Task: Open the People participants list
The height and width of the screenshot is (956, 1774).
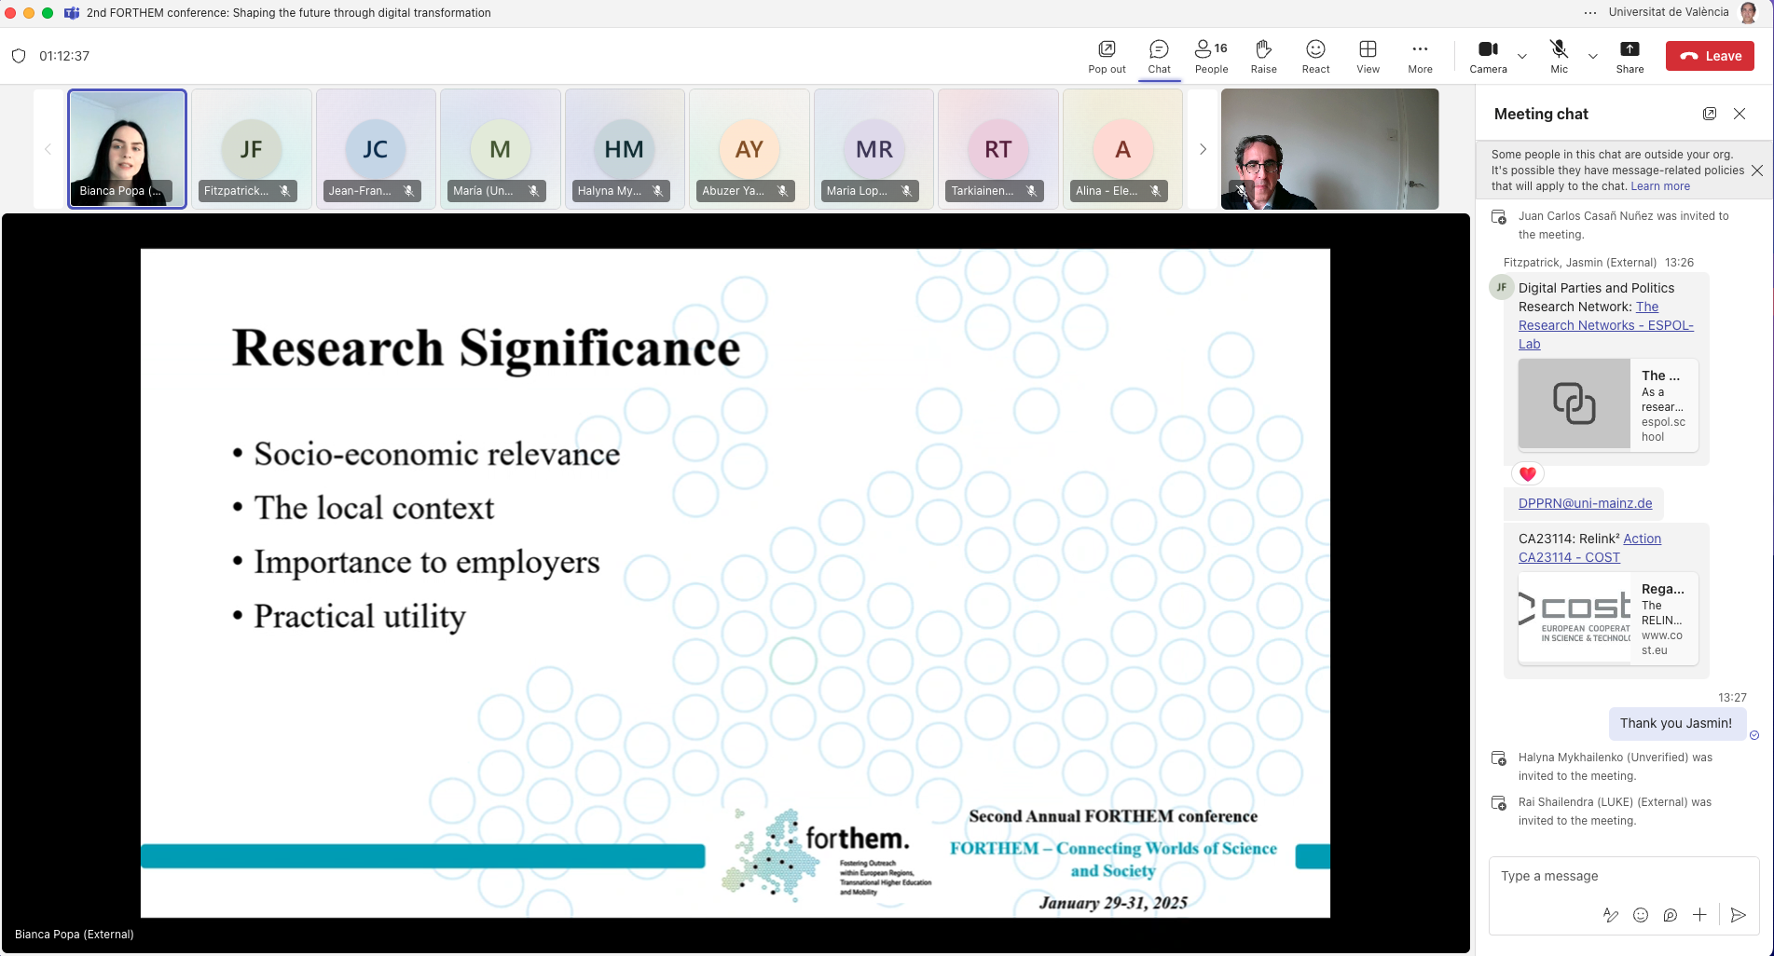Action: (1211, 56)
